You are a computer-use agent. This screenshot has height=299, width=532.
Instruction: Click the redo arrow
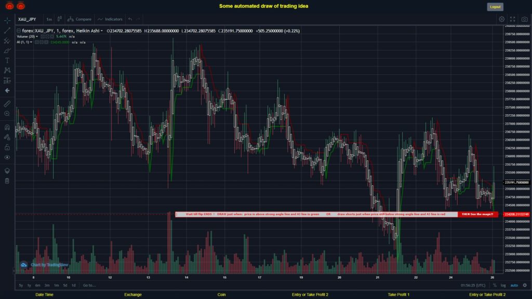click(x=138, y=19)
